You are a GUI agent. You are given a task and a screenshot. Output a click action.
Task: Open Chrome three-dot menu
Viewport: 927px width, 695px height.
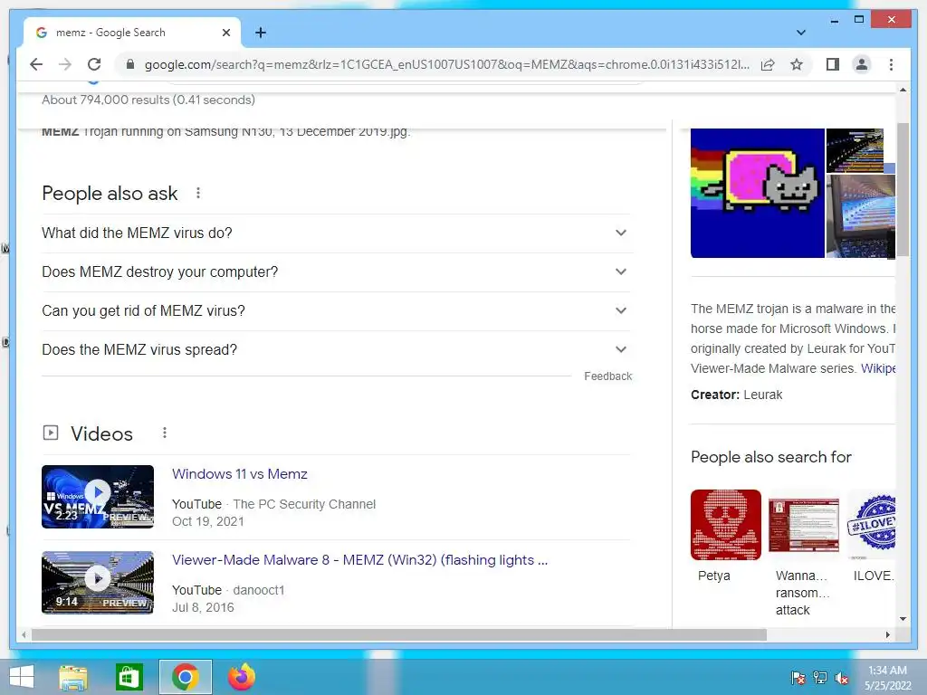pos(891,64)
